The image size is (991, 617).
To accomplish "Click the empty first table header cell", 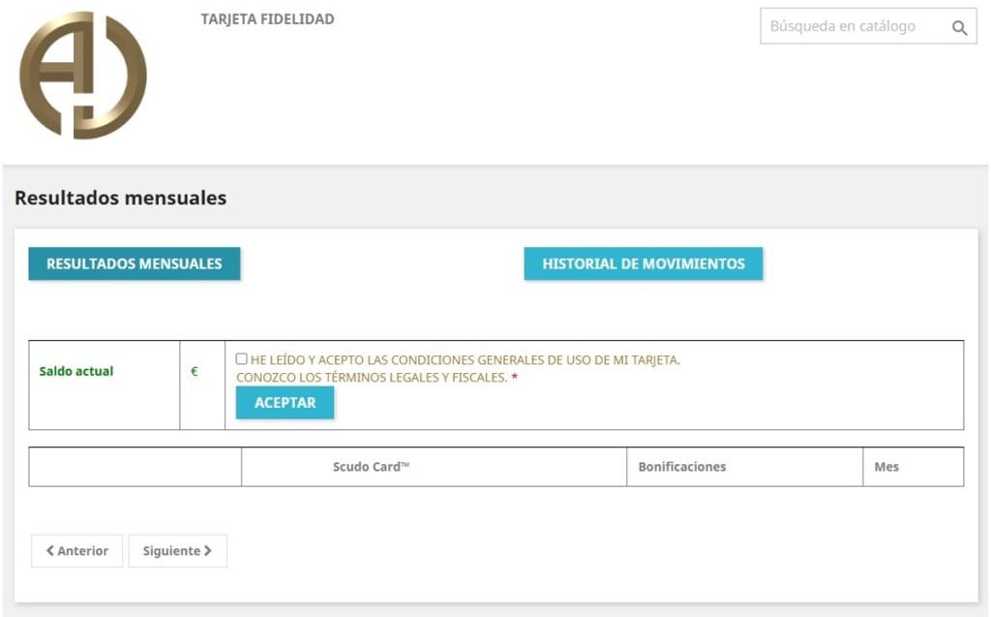I will click(x=135, y=467).
